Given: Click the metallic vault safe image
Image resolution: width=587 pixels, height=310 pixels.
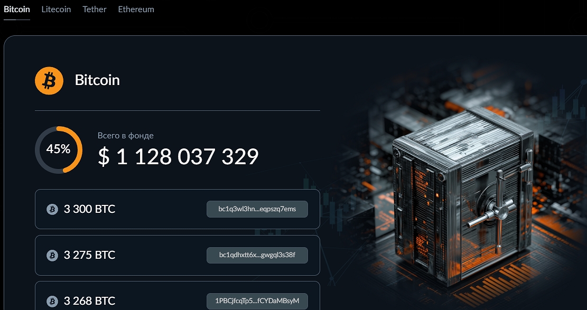Looking at the screenshot, I should point(463,196).
